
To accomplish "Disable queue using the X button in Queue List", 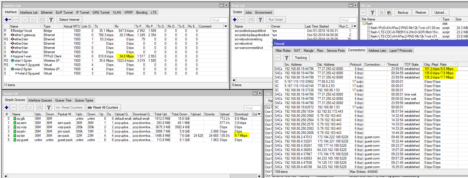I will (x=30, y=107).
